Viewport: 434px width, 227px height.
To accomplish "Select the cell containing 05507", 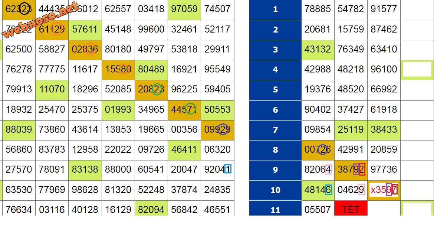I will (318, 210).
